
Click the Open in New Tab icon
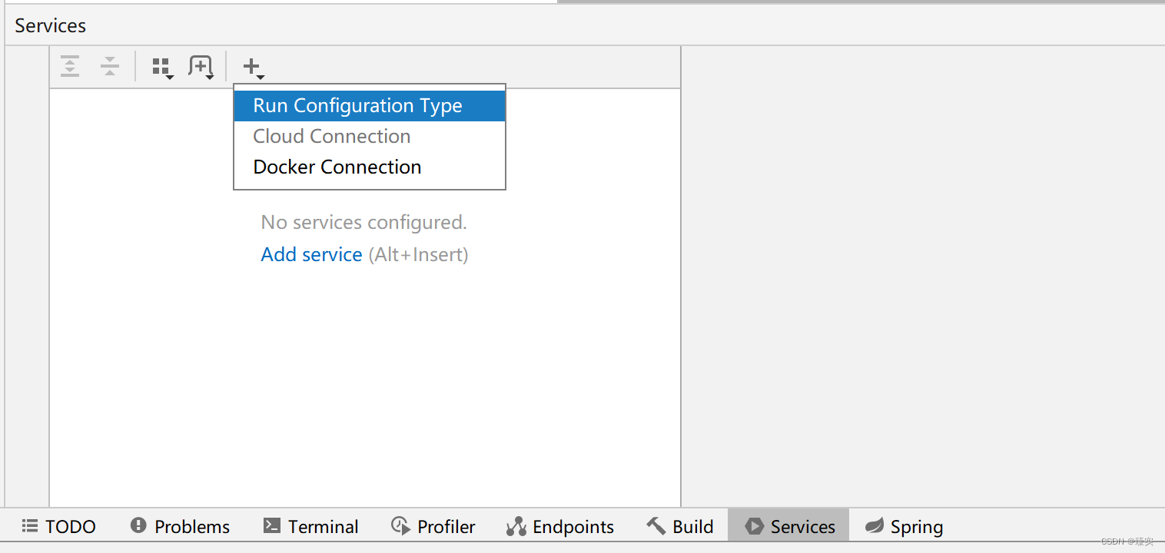201,68
